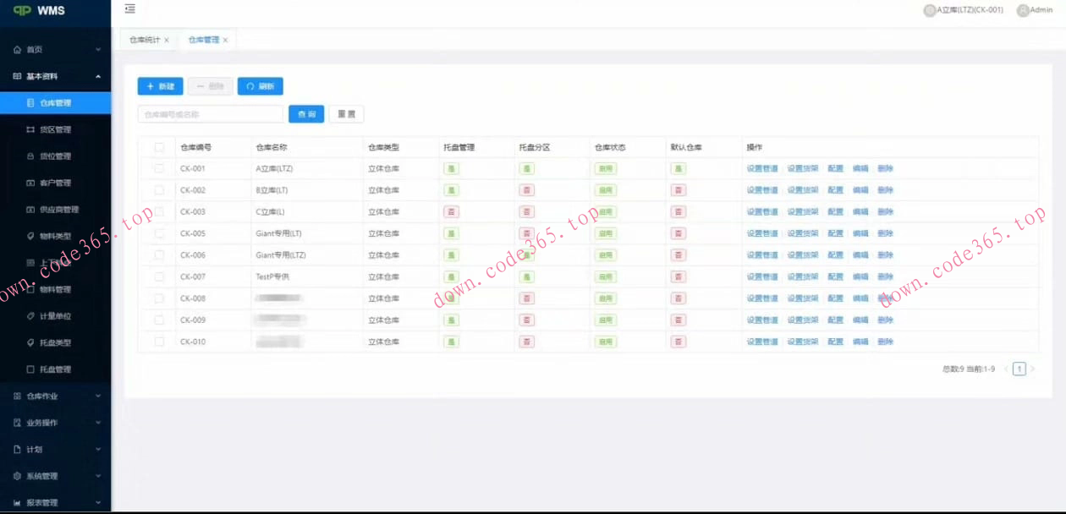
Task: Click the 货区管理 sidebar icon
Action: coord(31,129)
